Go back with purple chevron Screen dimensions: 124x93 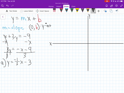pos(3,17)
